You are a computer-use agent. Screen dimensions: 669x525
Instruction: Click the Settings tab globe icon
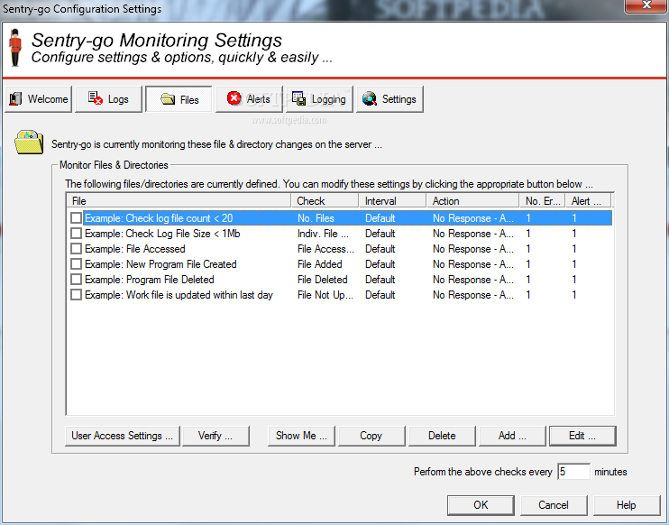click(x=369, y=98)
